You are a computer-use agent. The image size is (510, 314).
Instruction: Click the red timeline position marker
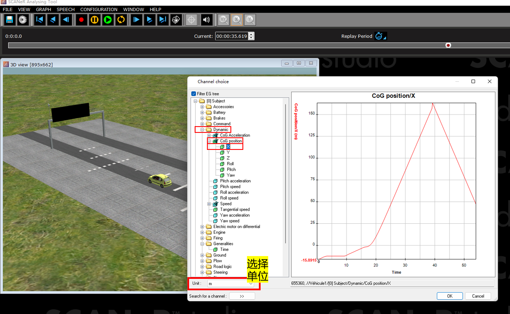coord(448,45)
